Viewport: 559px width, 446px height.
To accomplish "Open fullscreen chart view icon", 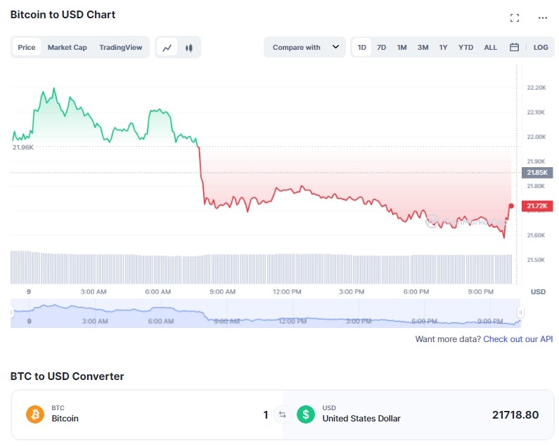I will [515, 18].
